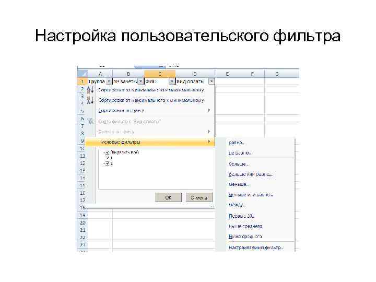Screen dimensions: 376x282
Task: Click the sort ascending A-Z icon
Action: click(90, 90)
